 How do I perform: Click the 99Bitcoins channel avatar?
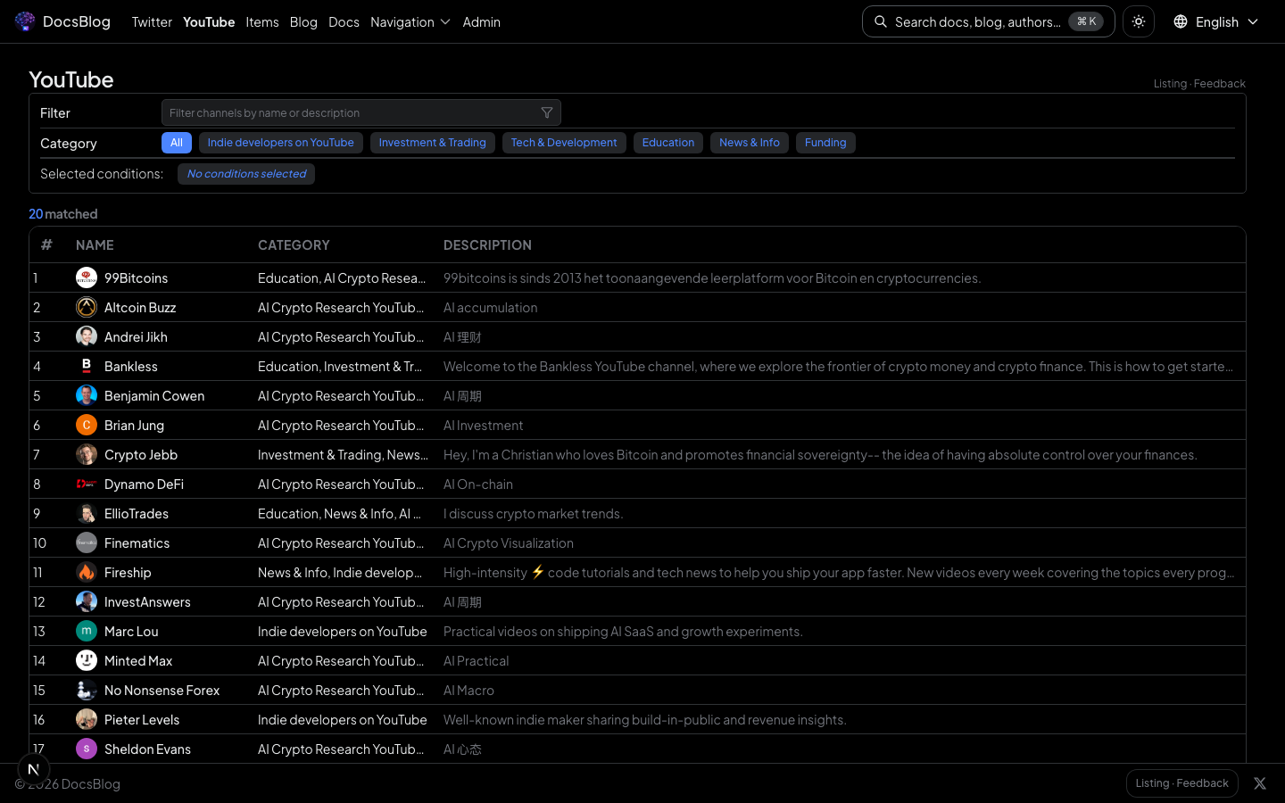pyautogui.click(x=87, y=277)
